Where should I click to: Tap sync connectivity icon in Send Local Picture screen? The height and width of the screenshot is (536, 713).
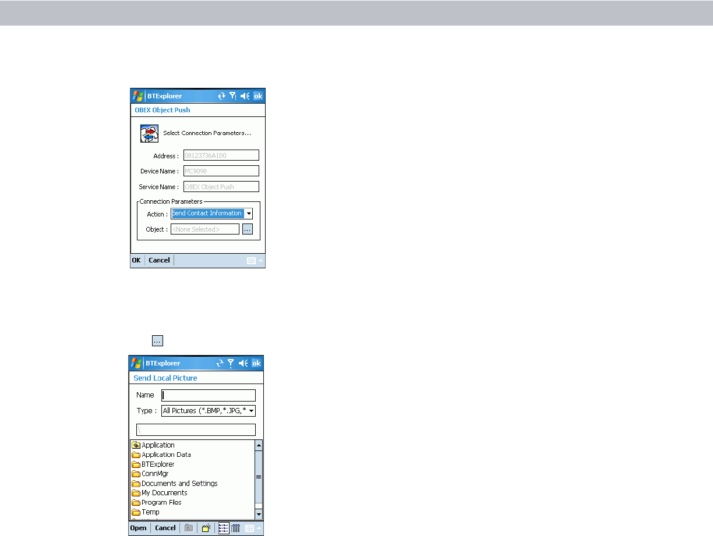[x=220, y=363]
